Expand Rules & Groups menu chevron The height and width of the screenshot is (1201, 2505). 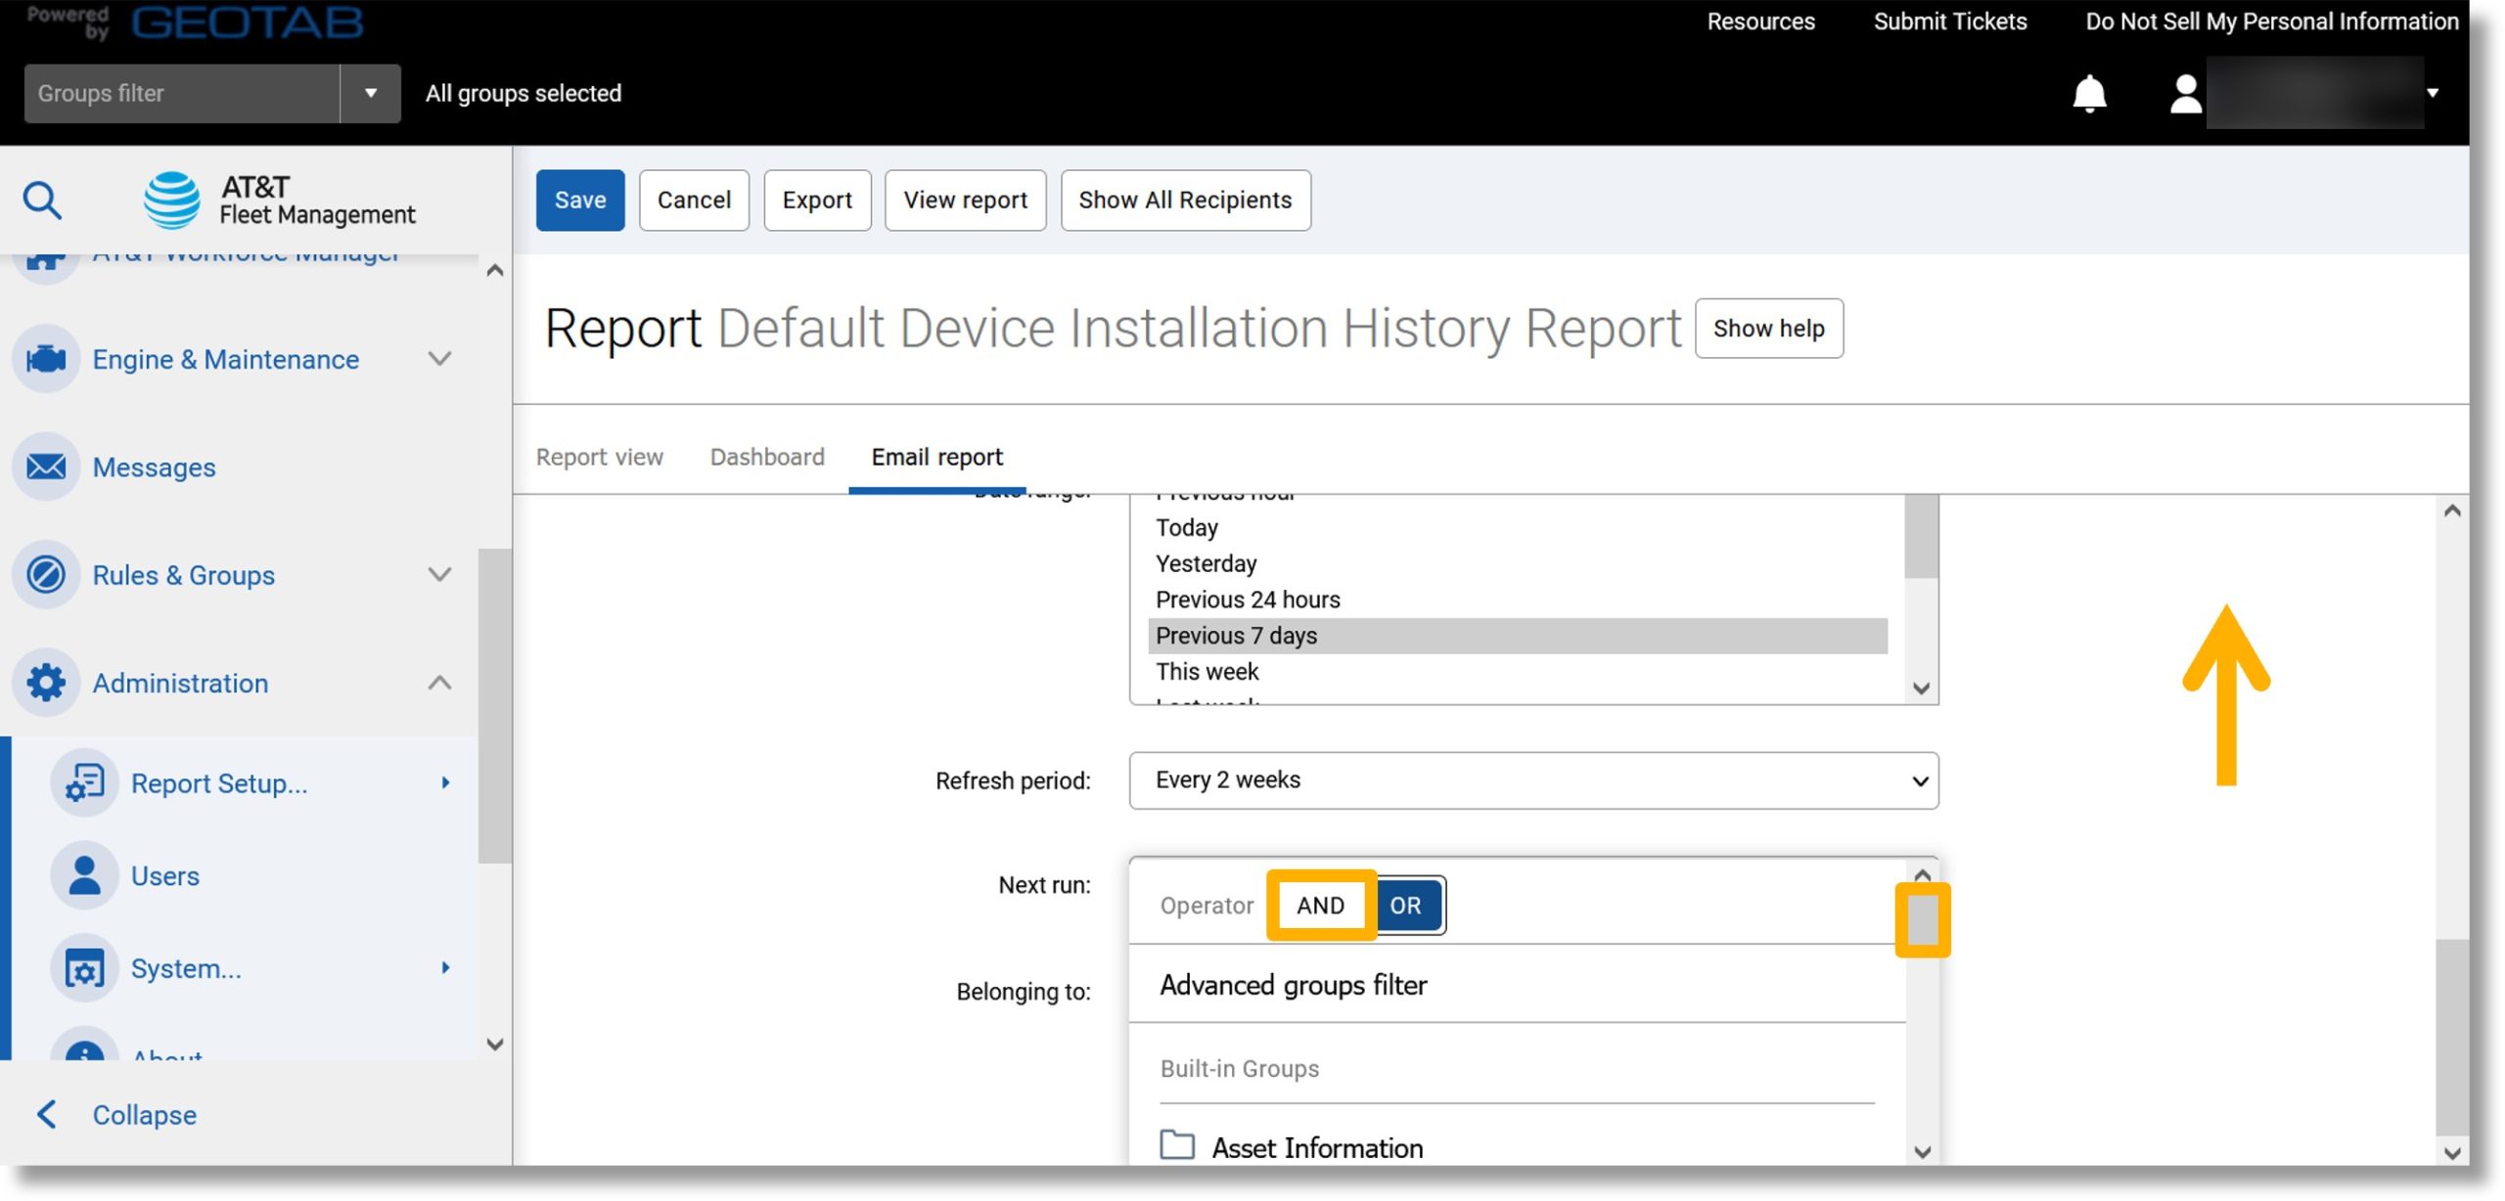pos(440,574)
